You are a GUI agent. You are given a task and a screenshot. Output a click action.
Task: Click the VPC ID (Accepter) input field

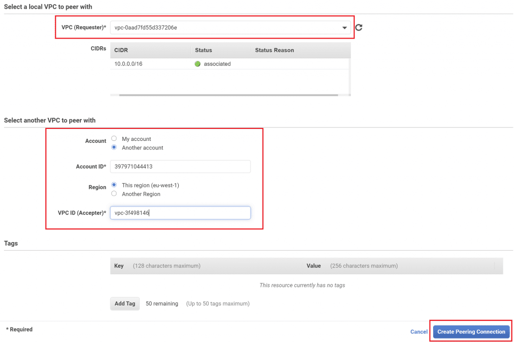coord(180,213)
